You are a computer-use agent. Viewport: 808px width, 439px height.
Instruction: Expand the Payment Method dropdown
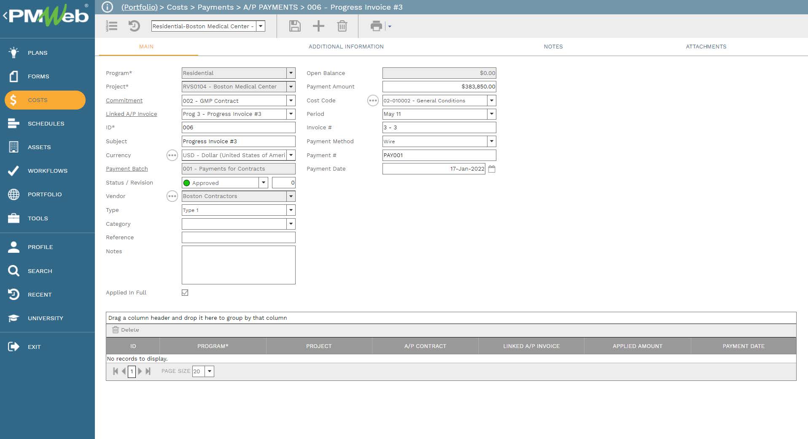tap(492, 141)
